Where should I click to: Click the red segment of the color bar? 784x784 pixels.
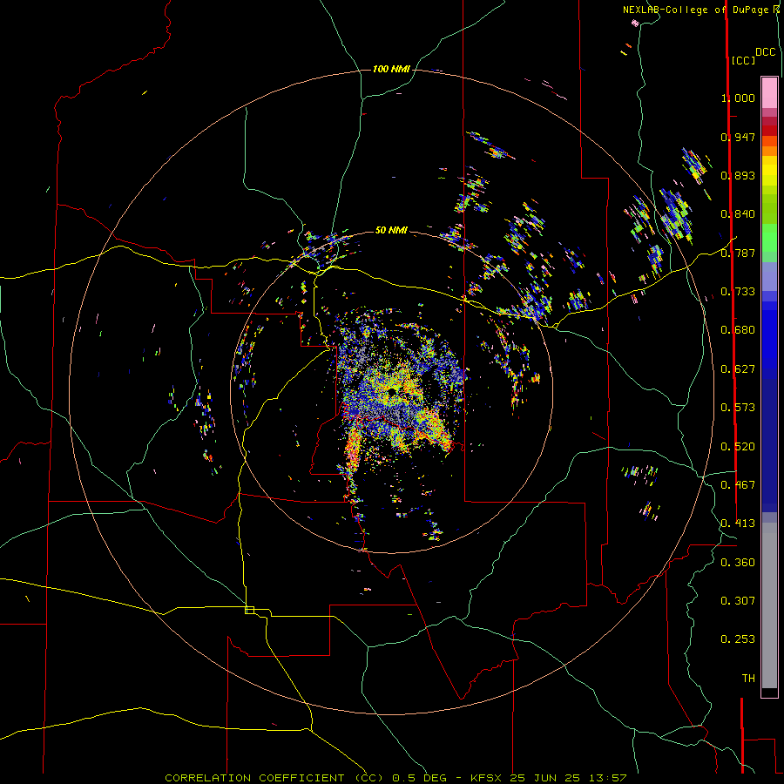[x=769, y=131]
